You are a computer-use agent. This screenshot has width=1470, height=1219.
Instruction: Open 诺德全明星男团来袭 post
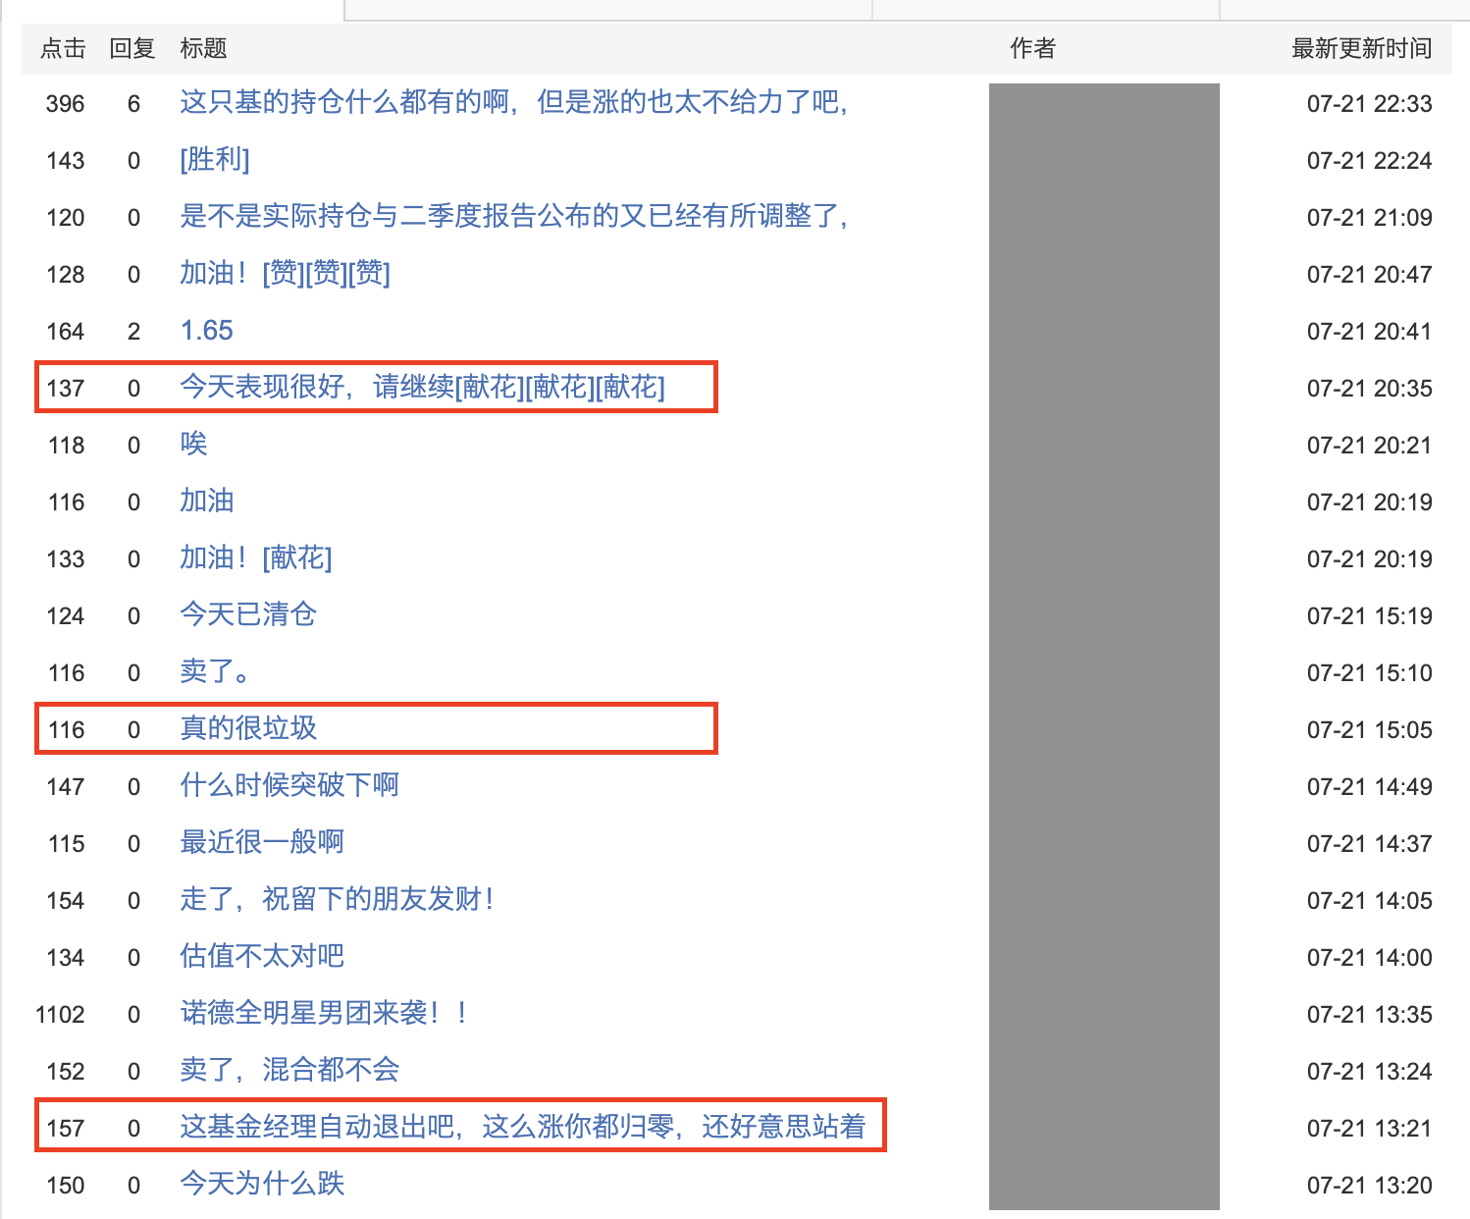coord(324,1013)
